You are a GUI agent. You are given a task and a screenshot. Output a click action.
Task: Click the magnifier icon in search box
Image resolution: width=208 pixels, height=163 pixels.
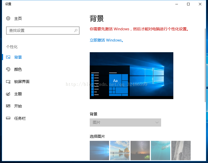[x=76, y=31]
